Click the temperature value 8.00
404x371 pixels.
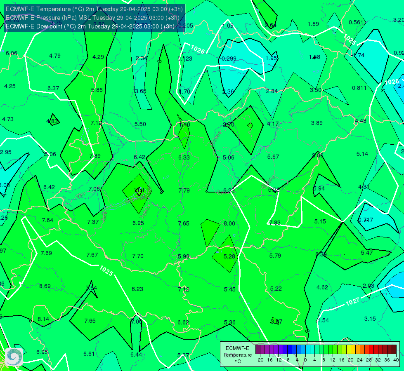[229, 223]
